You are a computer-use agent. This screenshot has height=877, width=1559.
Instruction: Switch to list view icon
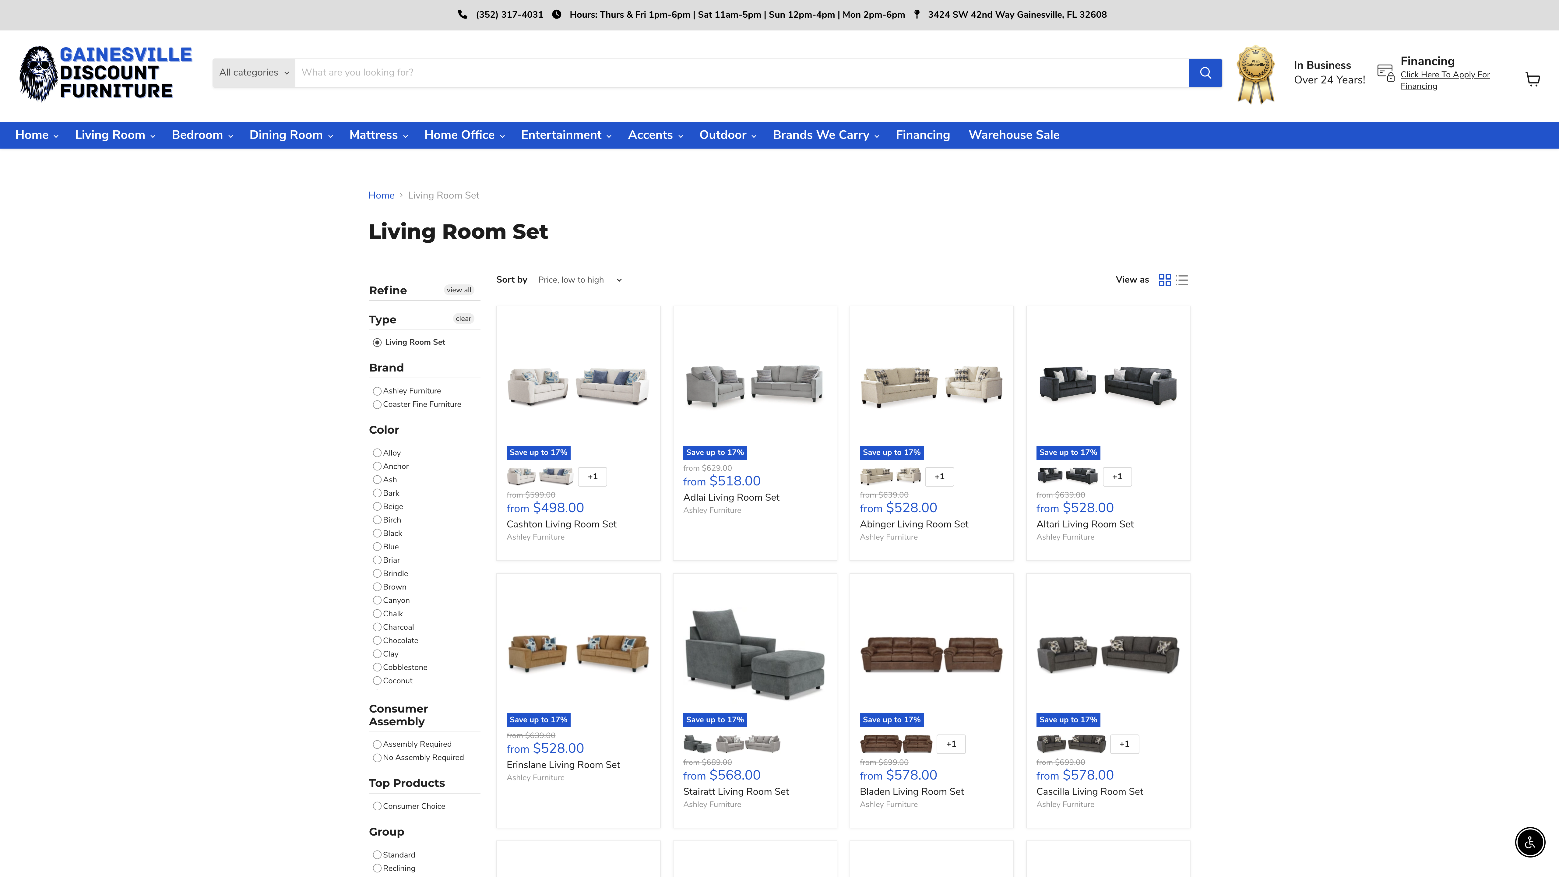point(1181,280)
